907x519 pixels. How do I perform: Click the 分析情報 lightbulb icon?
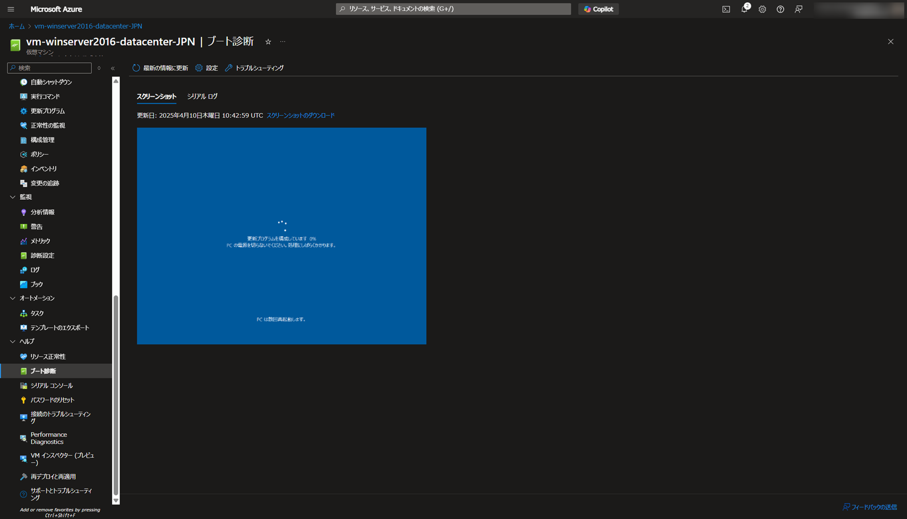pos(24,212)
